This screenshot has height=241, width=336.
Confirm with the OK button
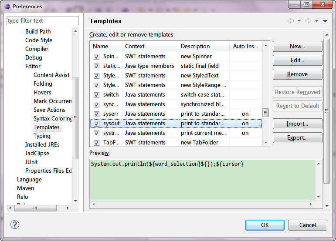click(265, 225)
